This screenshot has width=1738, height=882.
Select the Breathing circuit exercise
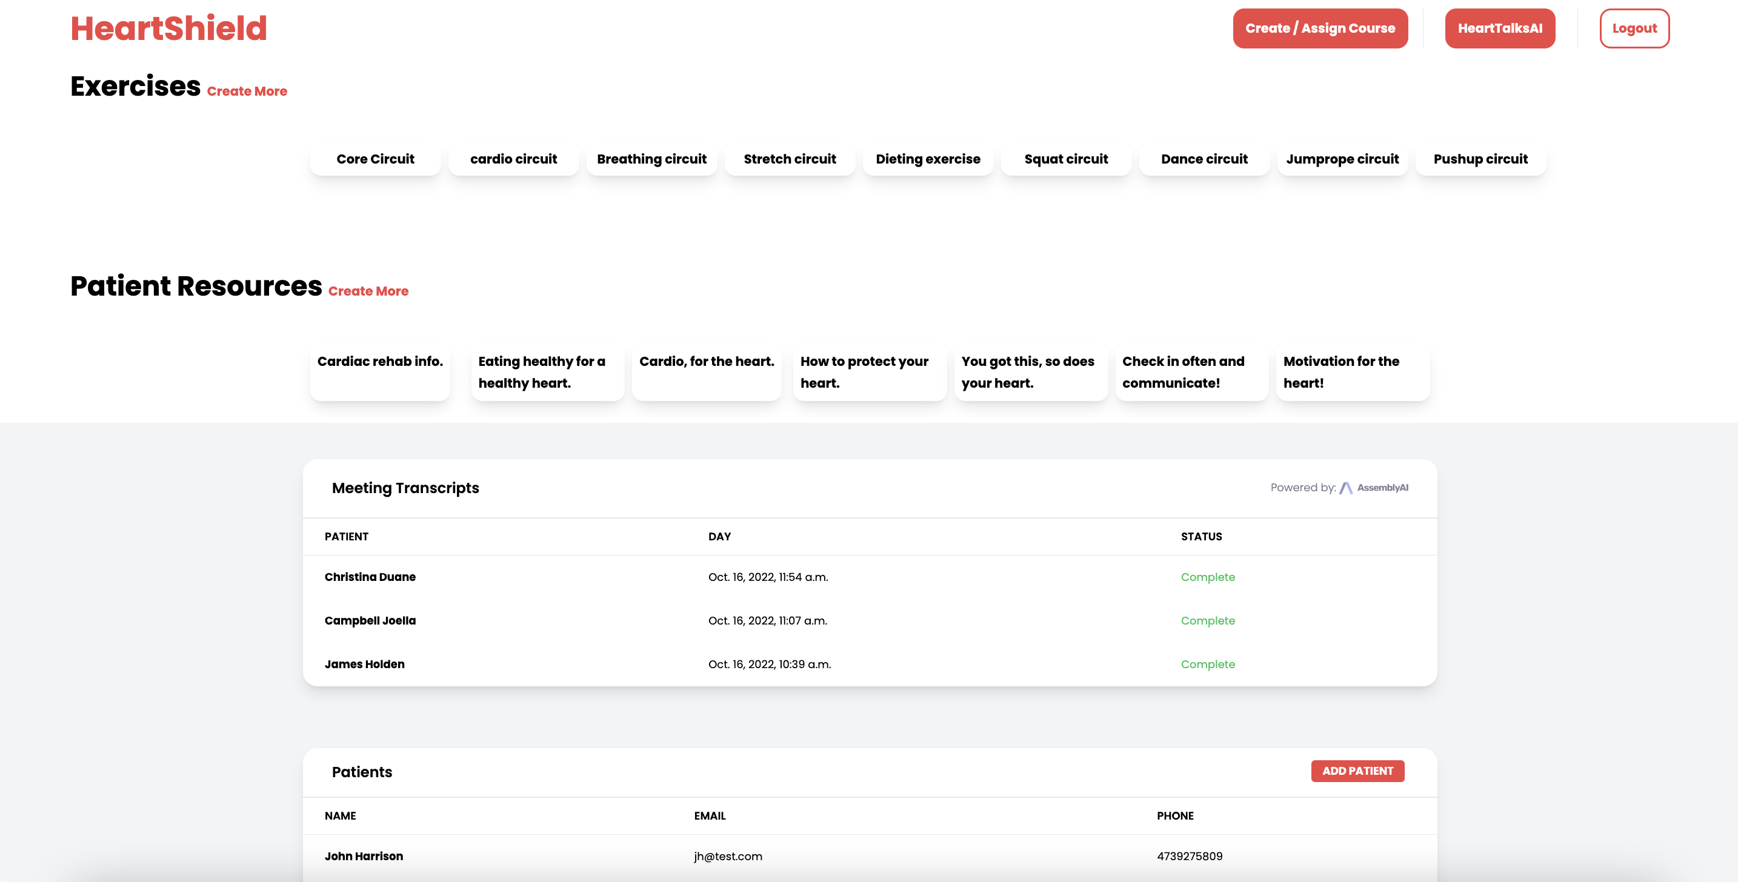pyautogui.click(x=651, y=159)
